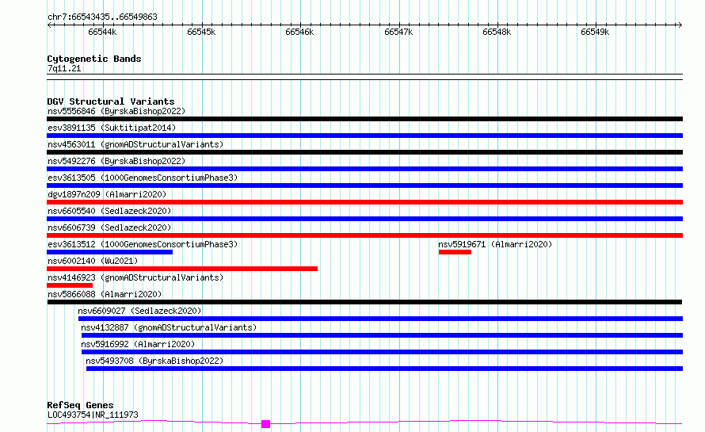Click the LOC493754|NR_111973 gene label

coord(93,415)
